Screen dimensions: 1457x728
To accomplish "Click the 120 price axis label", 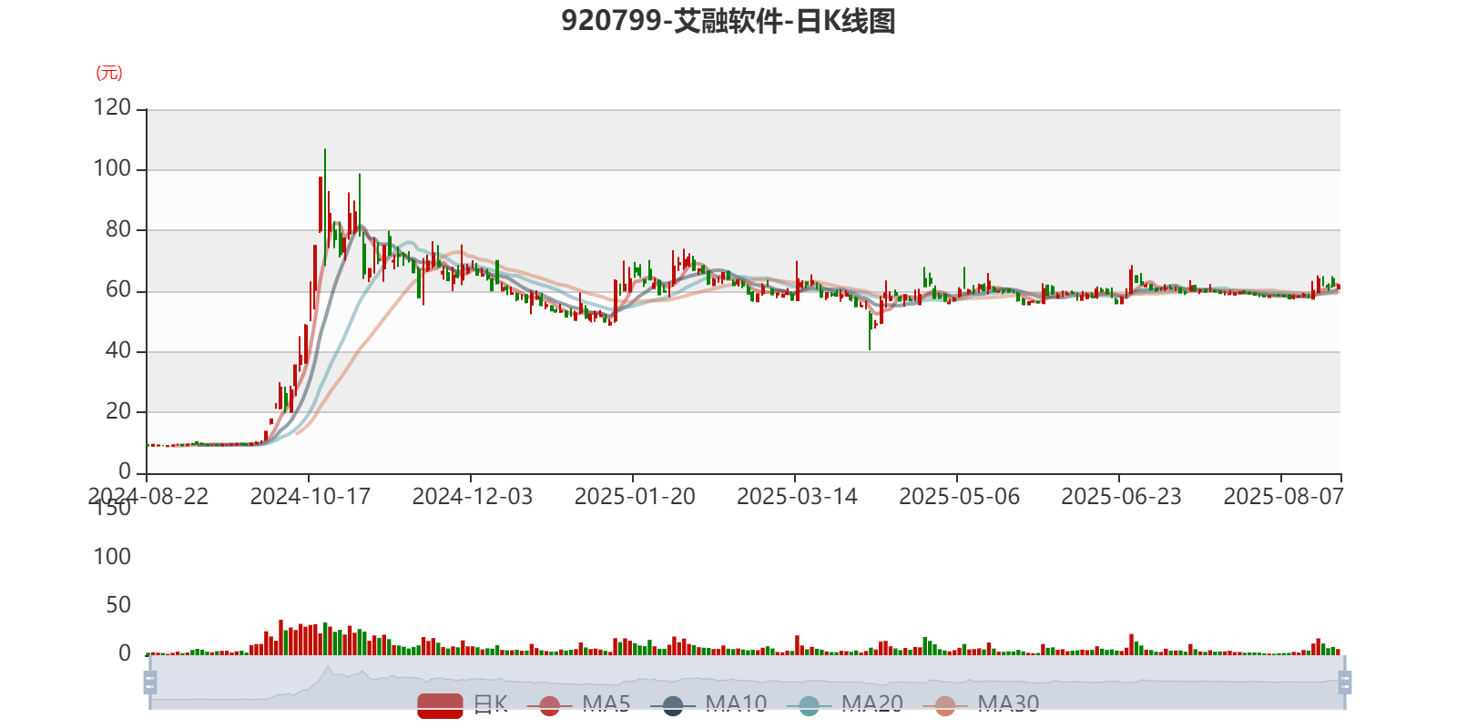I will pos(112,107).
